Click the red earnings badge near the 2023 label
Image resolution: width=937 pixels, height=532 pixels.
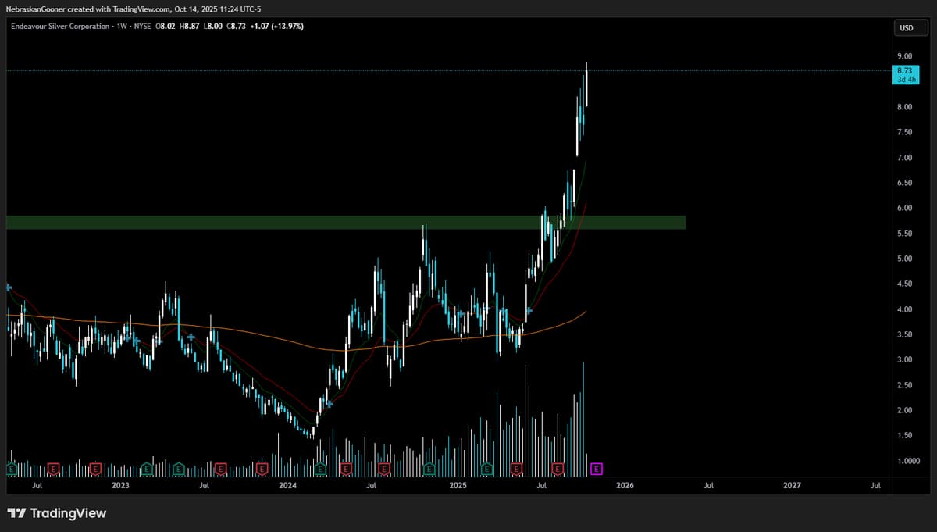(x=95, y=469)
